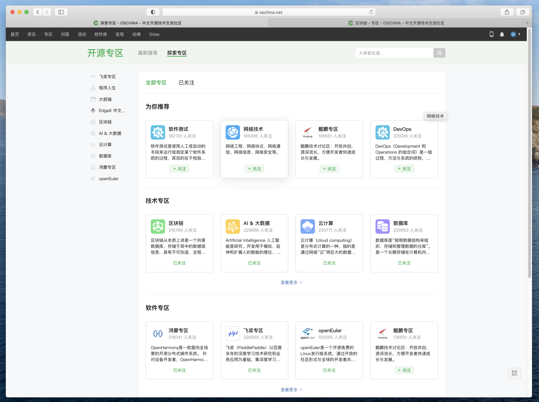Open a new tab with plus icon
The image size is (539, 402).
(x=527, y=23)
